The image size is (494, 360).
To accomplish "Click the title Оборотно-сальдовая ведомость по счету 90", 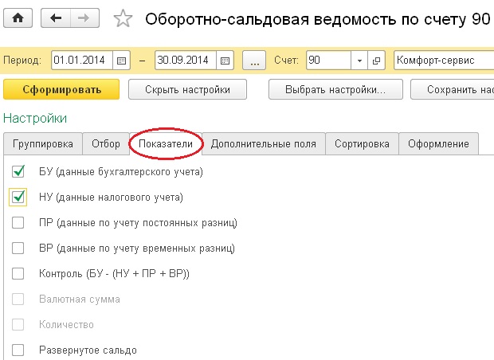I will coord(318,19).
